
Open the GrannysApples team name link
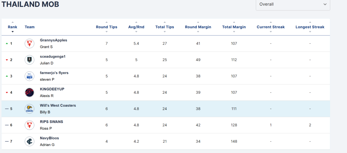pos(53,40)
